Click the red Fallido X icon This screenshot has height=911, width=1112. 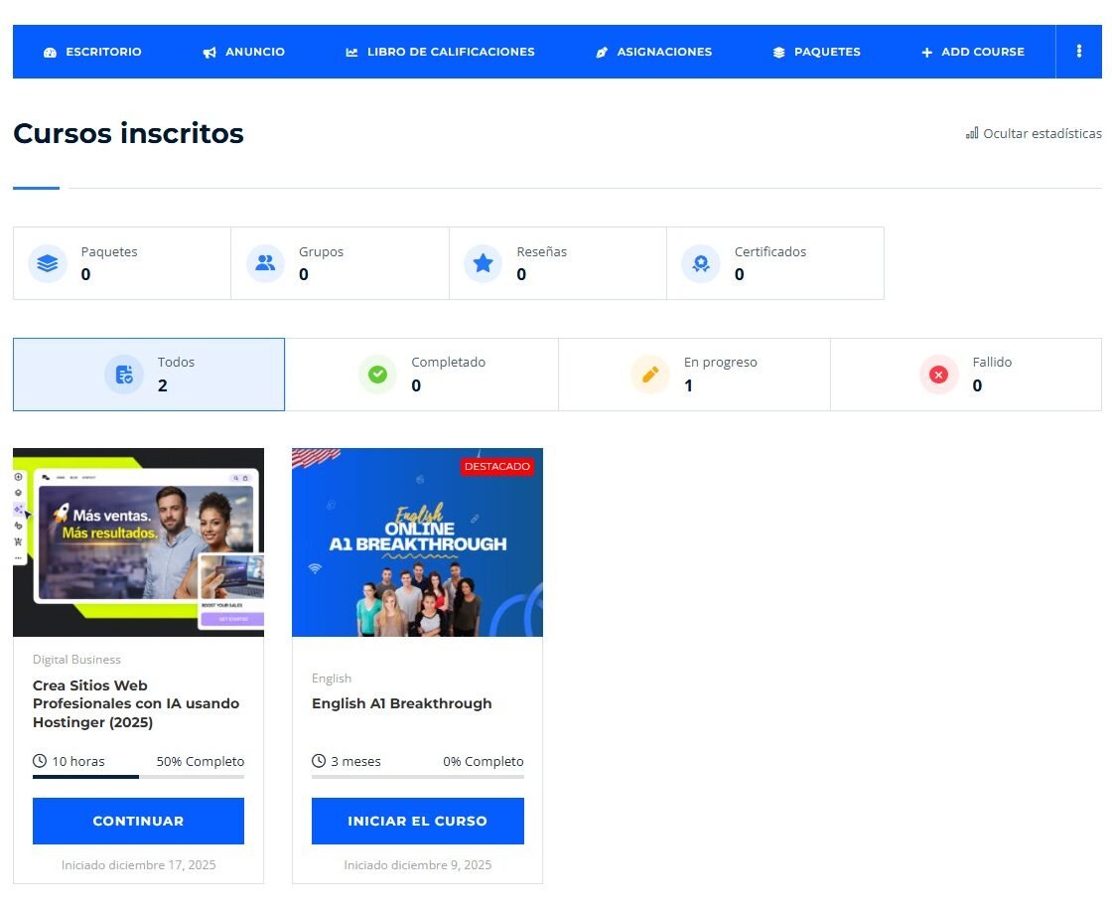[938, 375]
